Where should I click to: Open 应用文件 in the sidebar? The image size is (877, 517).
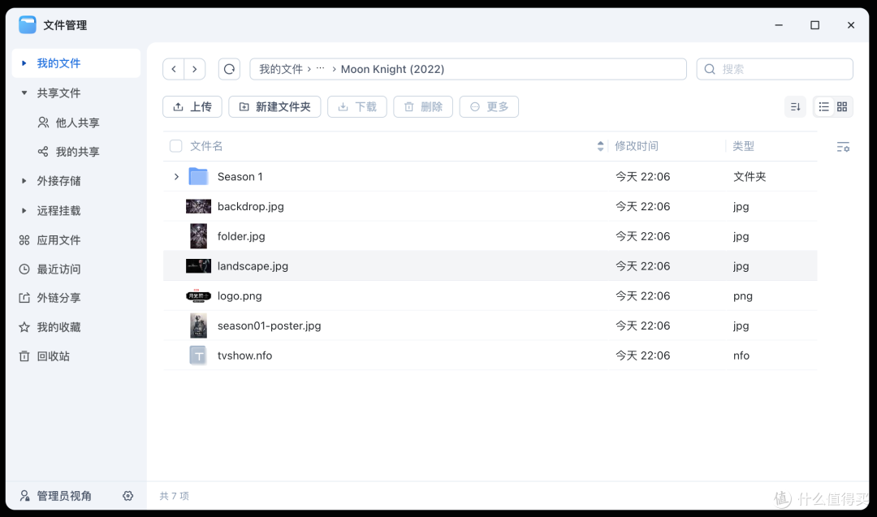[50, 240]
